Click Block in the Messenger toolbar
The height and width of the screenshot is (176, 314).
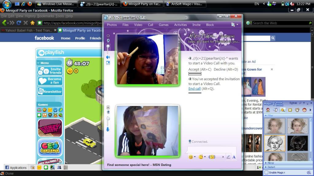(x=210, y=25)
